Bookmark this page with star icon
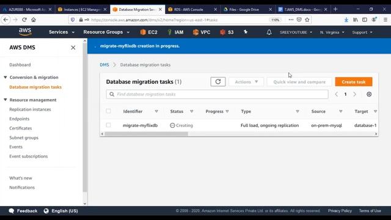The height and width of the screenshot is (220, 391). pos(307,20)
